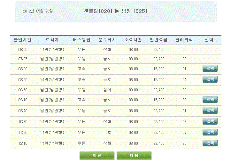
Task: Click 우등 bus grade in 08:50 row
Action: point(81,90)
